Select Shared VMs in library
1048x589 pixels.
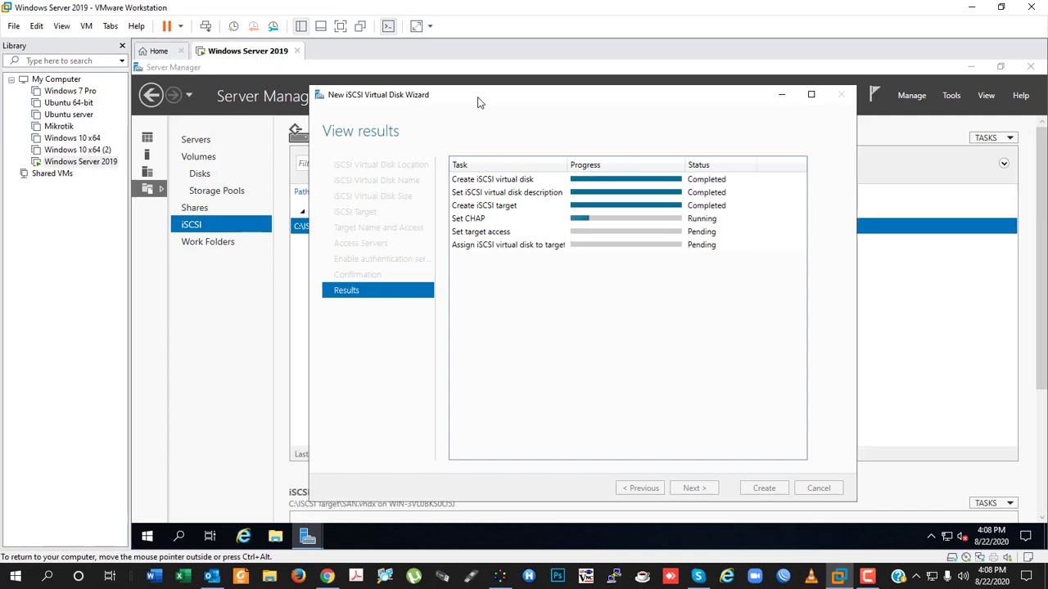[52, 173]
